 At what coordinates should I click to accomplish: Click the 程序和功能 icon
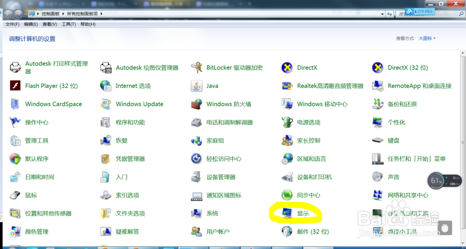tap(106, 122)
